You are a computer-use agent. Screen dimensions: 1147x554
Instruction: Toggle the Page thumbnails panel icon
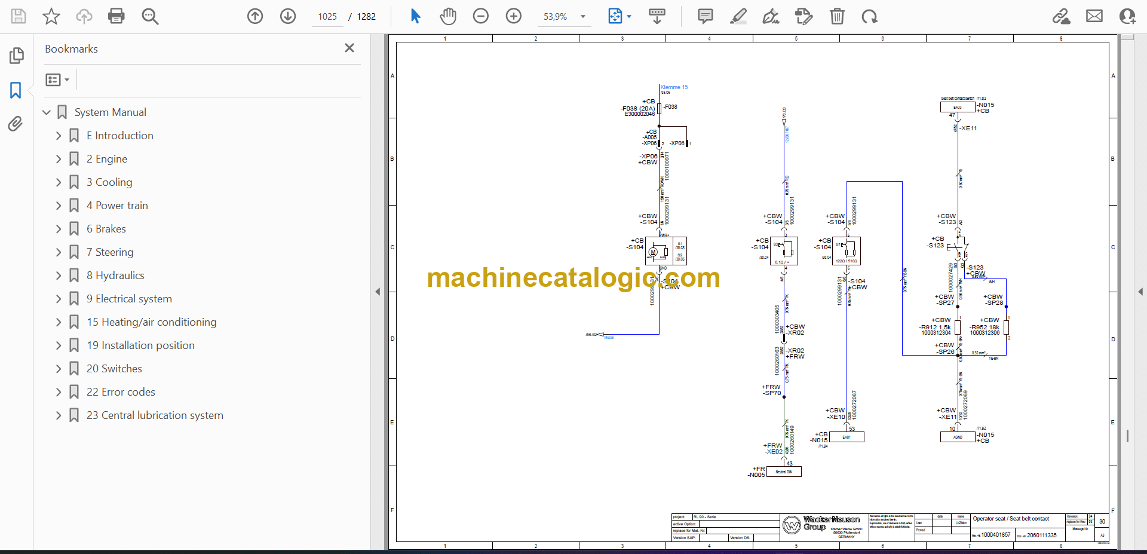point(16,56)
